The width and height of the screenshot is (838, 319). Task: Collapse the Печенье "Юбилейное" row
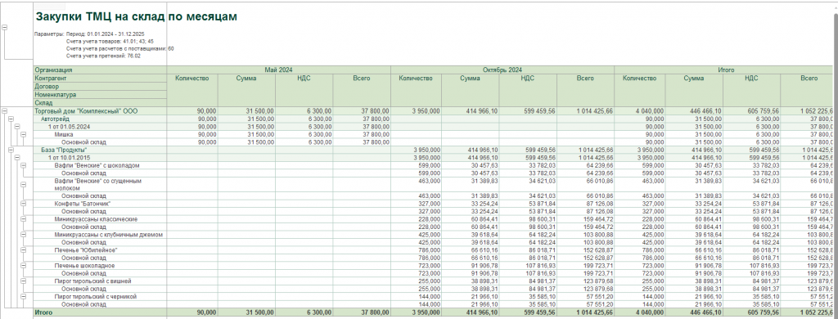[22, 249]
